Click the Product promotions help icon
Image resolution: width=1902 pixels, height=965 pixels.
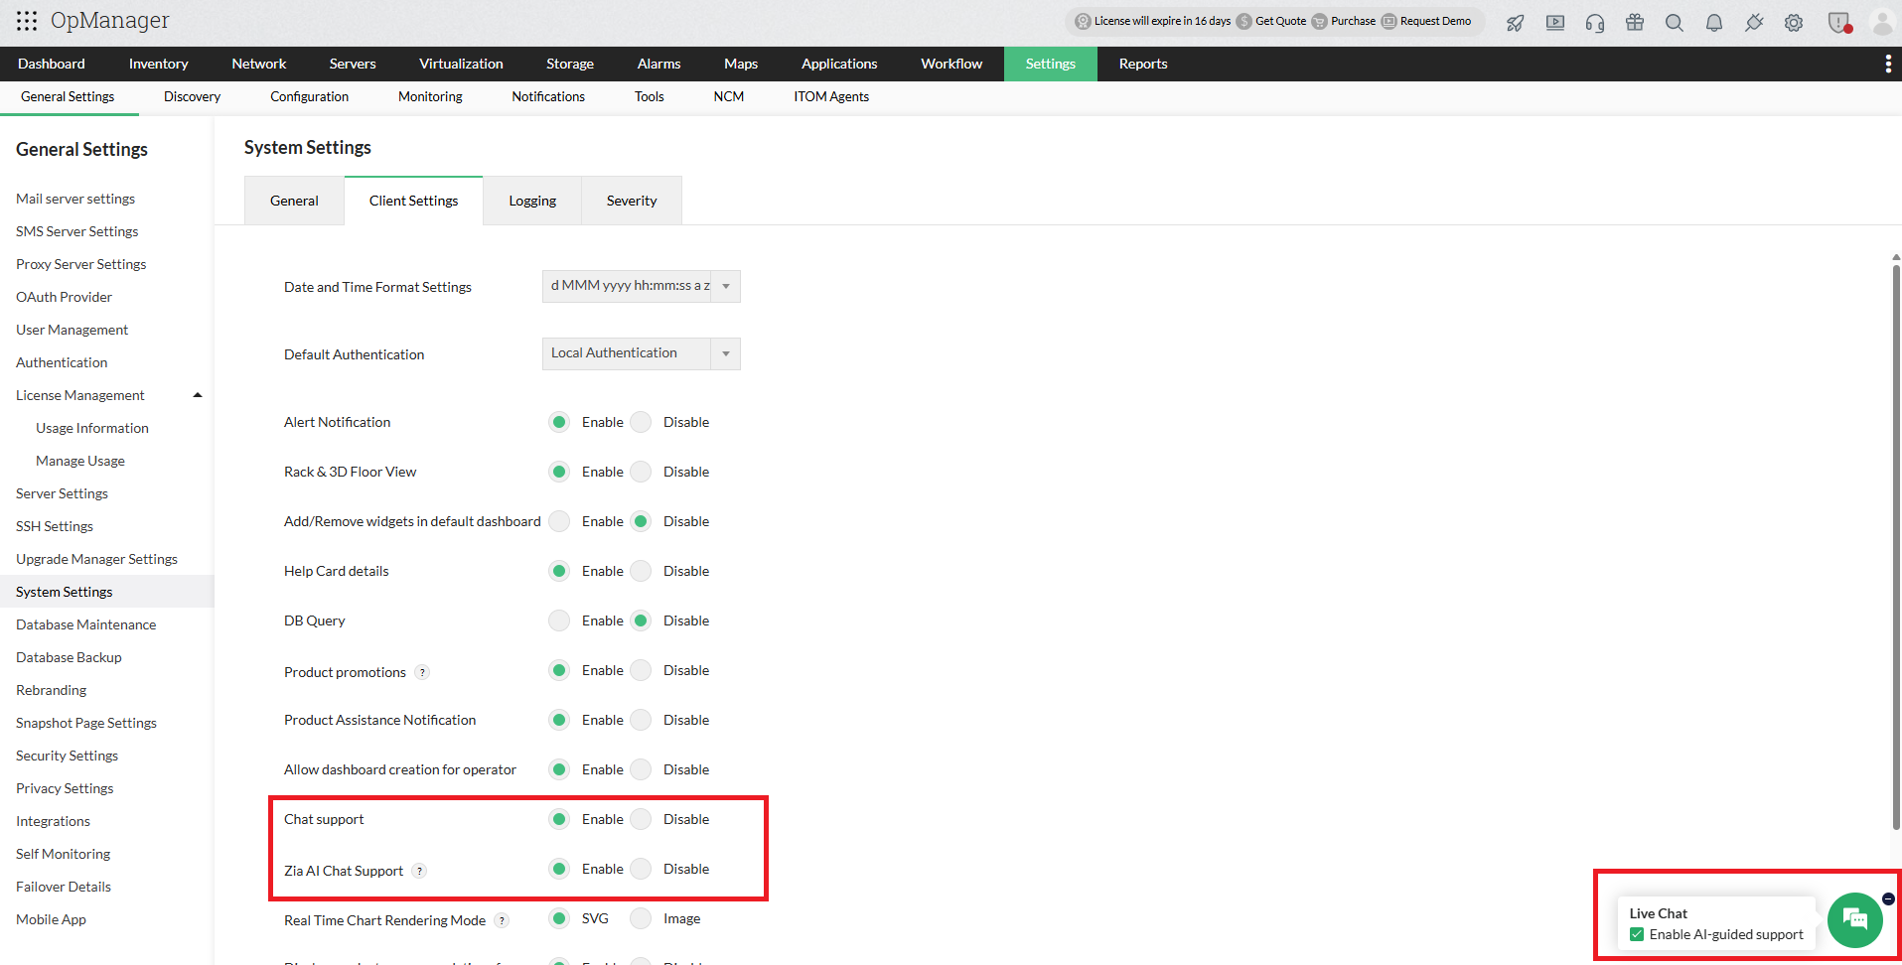click(x=422, y=672)
